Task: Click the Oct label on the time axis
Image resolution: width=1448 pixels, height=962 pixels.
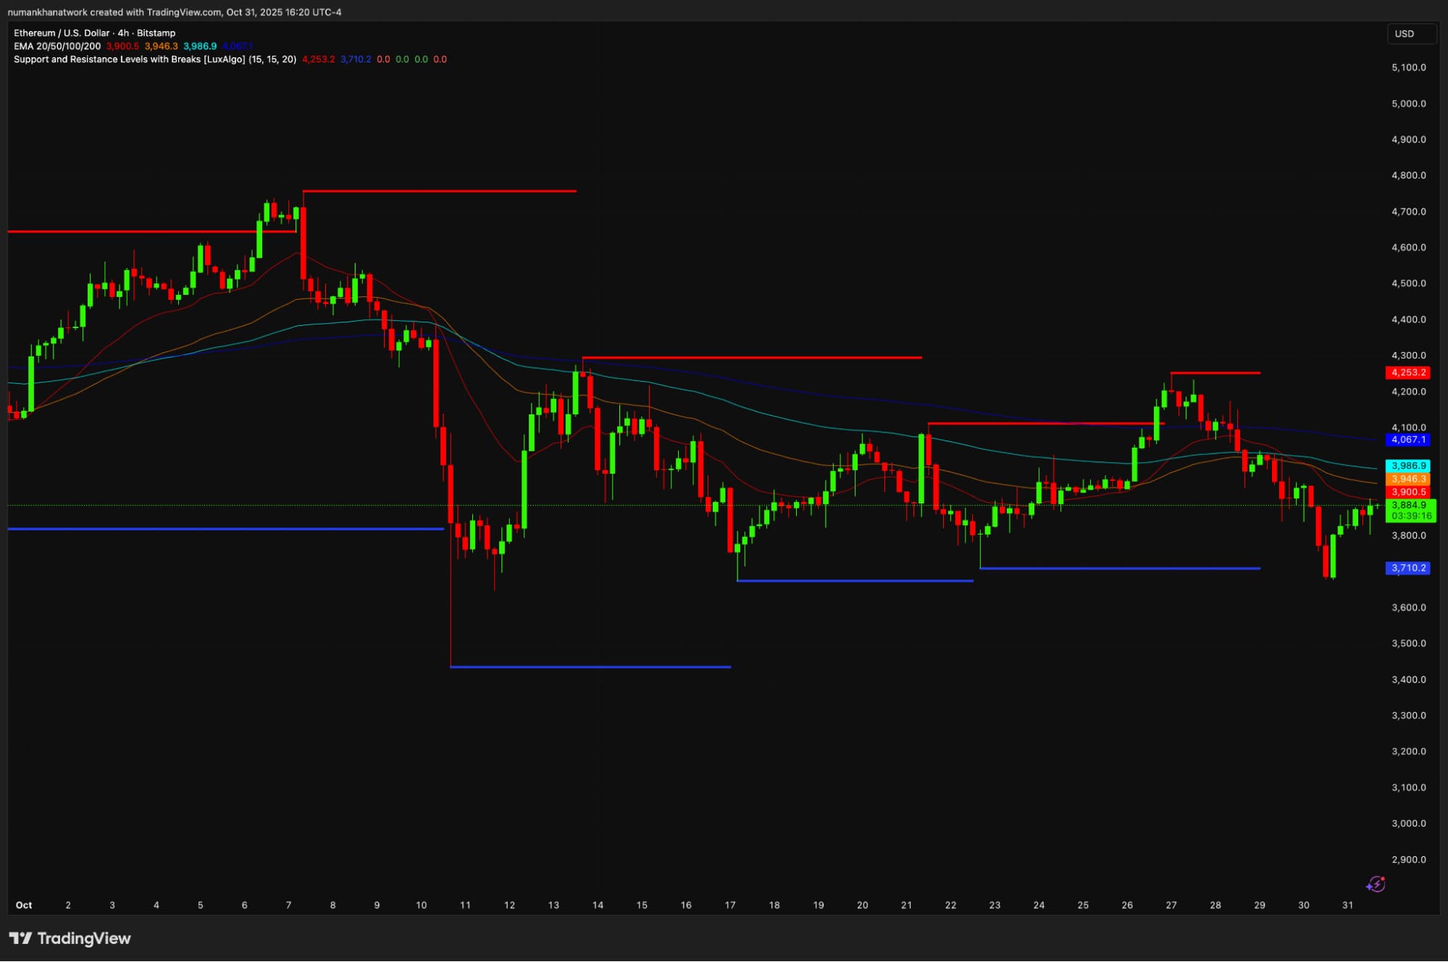Action: click(24, 905)
